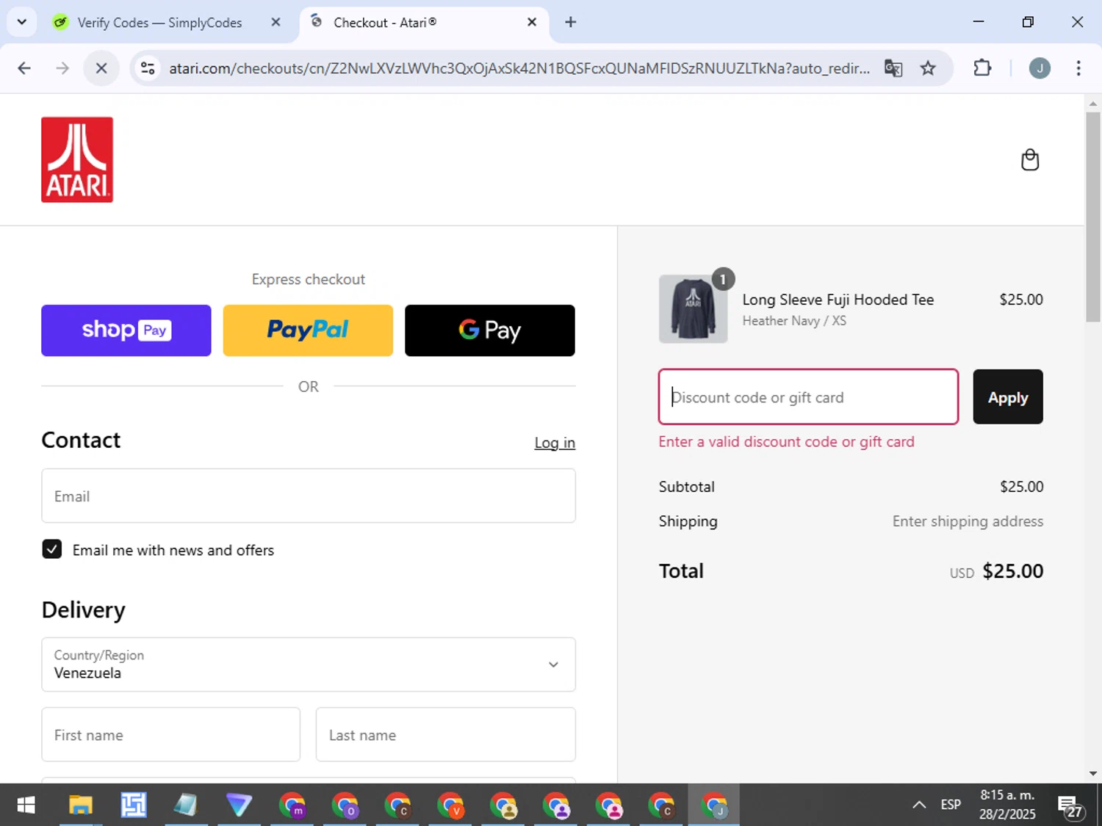Click the Long Sleeve Fuji Hooded Tee thumbnail
Viewport: 1102px width, 826px height.
(693, 309)
